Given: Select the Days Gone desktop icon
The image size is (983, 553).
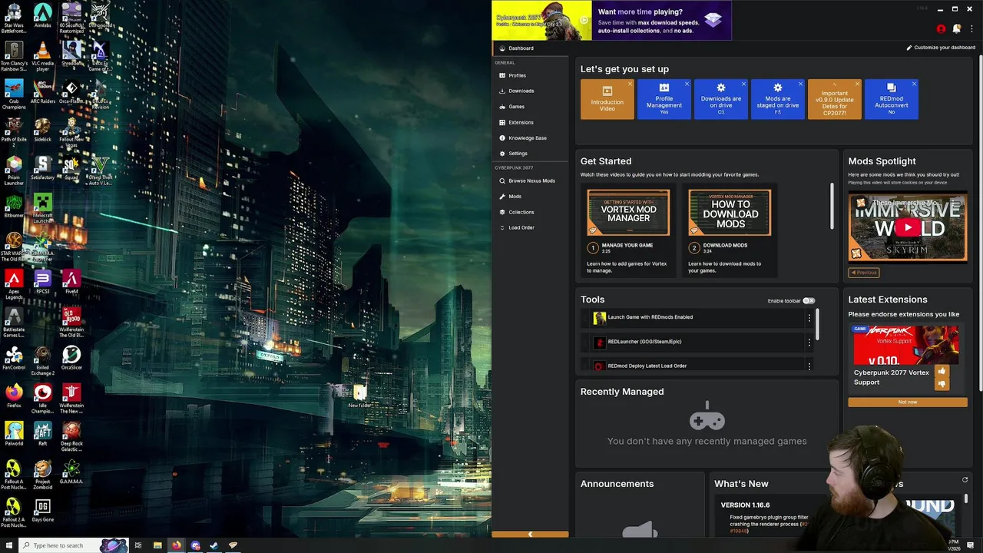Looking at the screenshot, I should click(42, 510).
